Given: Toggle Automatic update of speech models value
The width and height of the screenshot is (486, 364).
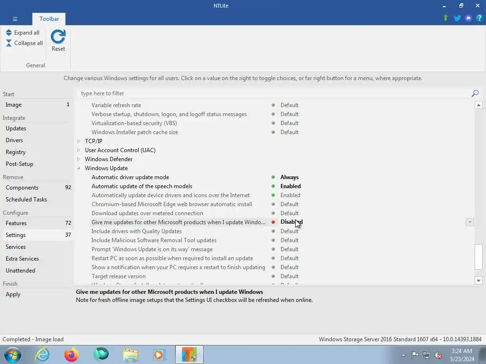Looking at the screenshot, I should [290, 186].
